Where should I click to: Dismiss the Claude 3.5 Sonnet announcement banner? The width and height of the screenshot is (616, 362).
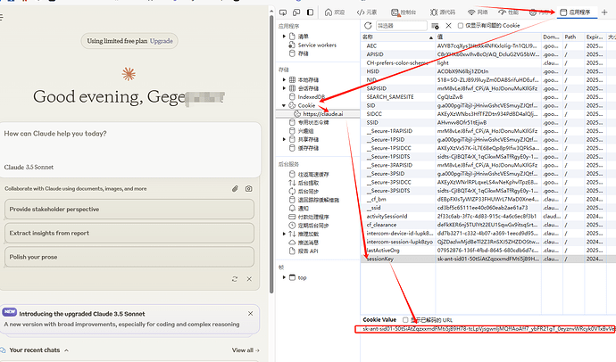[x=250, y=313]
